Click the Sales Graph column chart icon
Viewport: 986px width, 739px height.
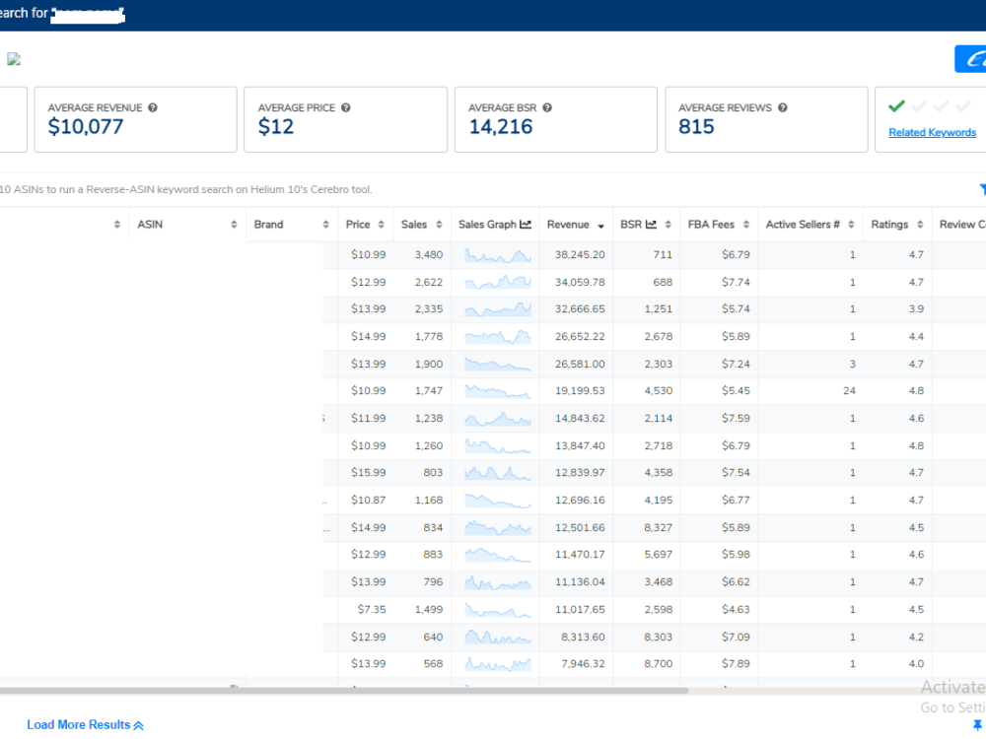click(526, 225)
